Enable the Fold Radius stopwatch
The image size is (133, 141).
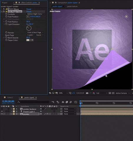coord(6,21)
